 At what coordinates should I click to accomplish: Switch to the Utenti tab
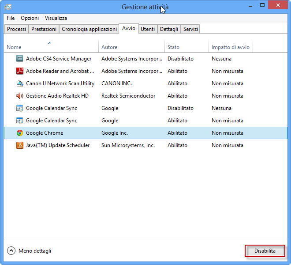[148, 29]
